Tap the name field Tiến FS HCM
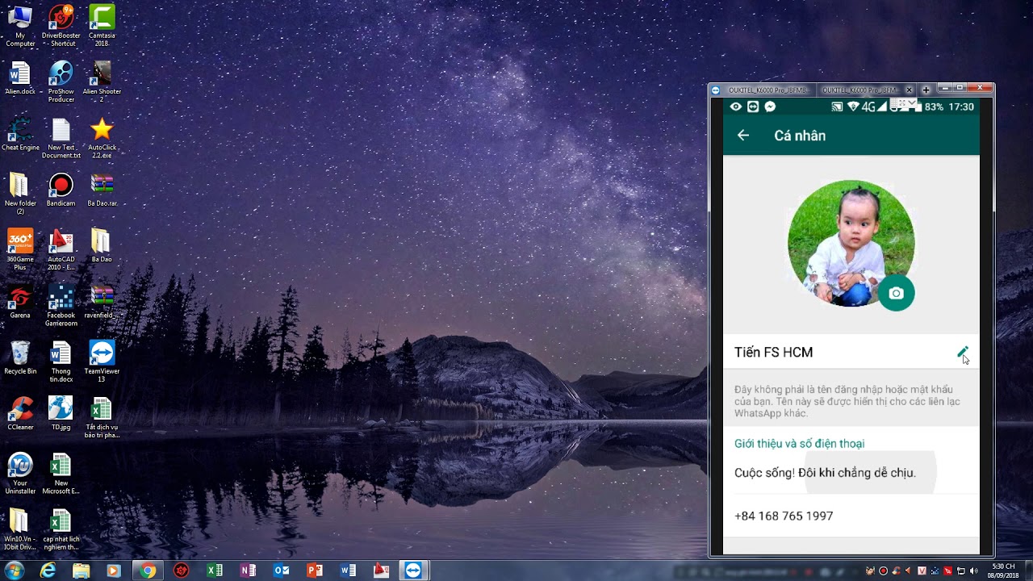Viewport: 1033px width, 581px height. (x=851, y=352)
